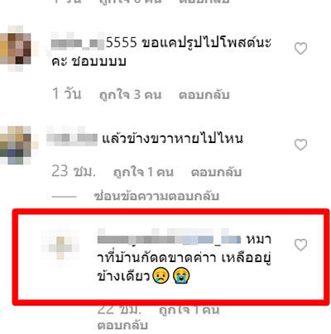
Task: Open the blurred username in the highlighted reply
Action: pyautogui.click(x=170, y=238)
